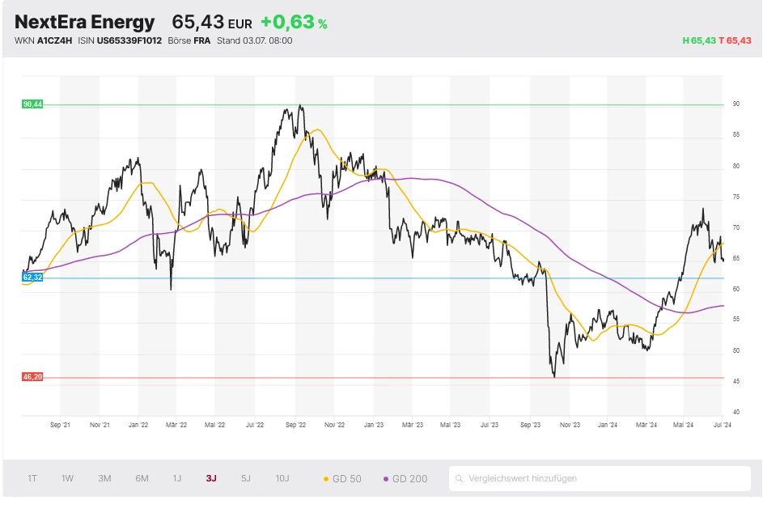763x513 pixels.
Task: Click the magnifier icon in comparison field
Action: coord(460,478)
